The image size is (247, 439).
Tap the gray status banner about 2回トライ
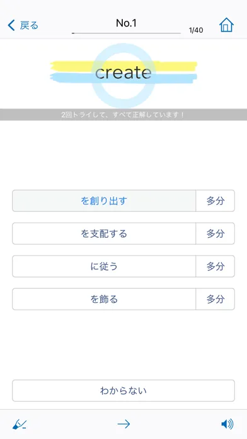pos(123,115)
